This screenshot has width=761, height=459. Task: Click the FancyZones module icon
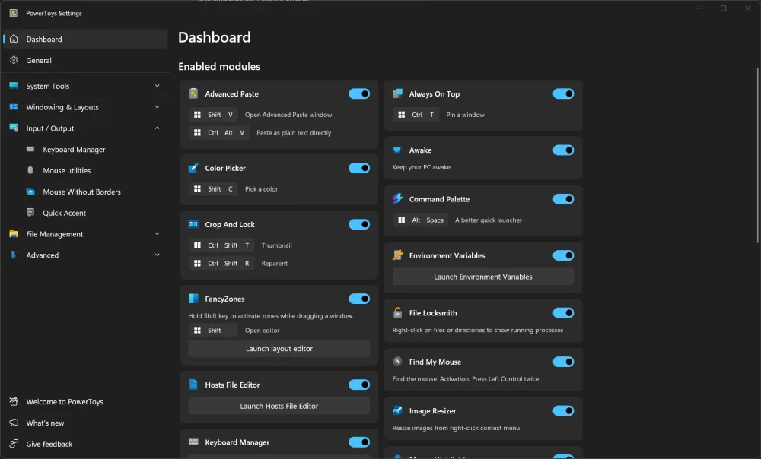click(193, 299)
